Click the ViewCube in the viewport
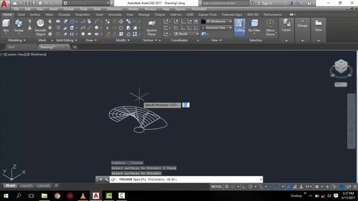Image resolution: width=358 pixels, height=201 pixels. pos(341,66)
